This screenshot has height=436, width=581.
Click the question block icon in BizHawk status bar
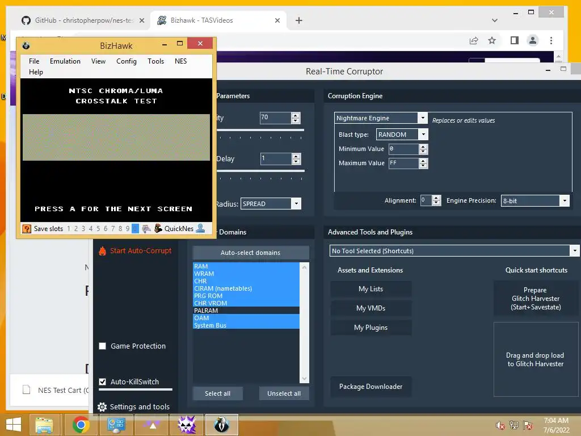pos(27,228)
